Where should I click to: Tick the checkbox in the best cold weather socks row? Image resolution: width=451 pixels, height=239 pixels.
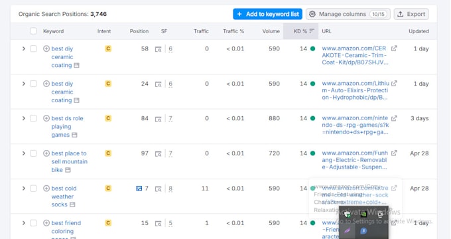click(33, 189)
